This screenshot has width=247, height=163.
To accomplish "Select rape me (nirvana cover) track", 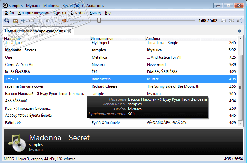I will (121, 86).
